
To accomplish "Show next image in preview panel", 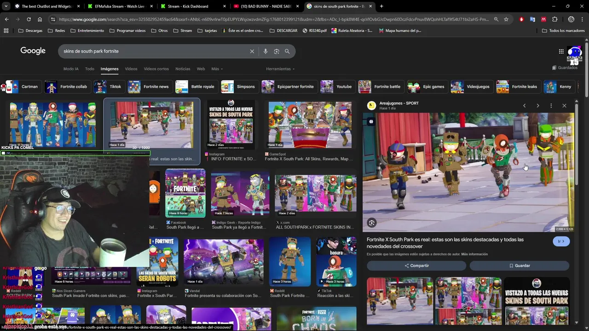I will [537, 106].
